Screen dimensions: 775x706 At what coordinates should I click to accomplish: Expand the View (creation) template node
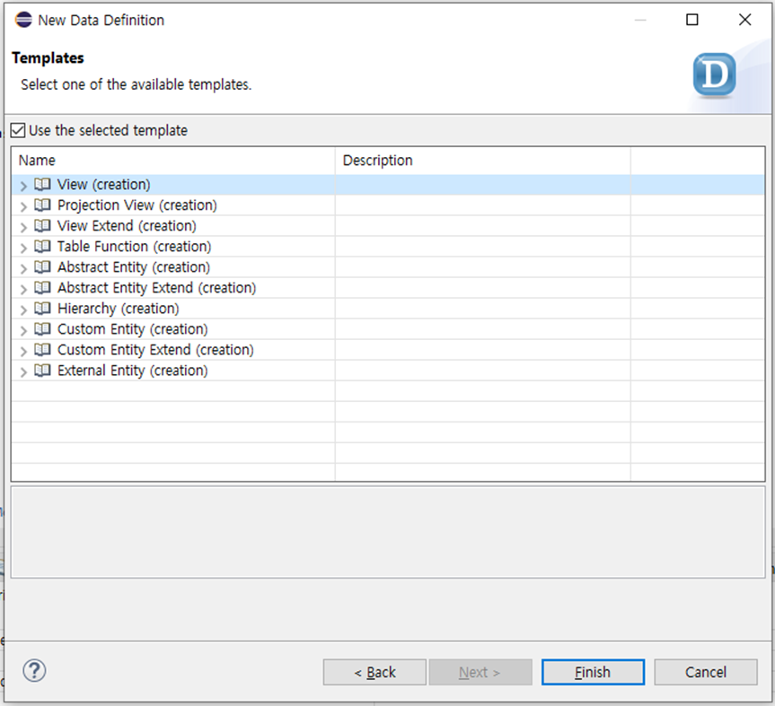pos(23,186)
